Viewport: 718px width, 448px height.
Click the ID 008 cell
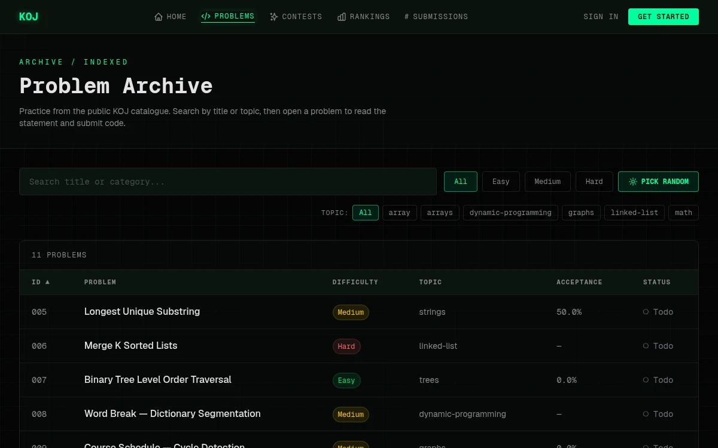(39, 414)
